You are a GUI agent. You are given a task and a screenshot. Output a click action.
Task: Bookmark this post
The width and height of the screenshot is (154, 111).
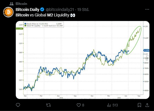tap(139, 105)
